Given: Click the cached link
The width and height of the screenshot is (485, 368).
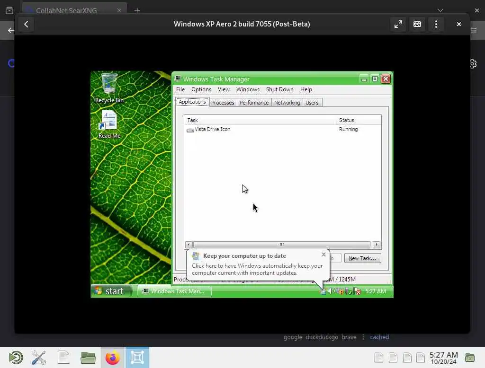Looking at the screenshot, I should point(379,337).
